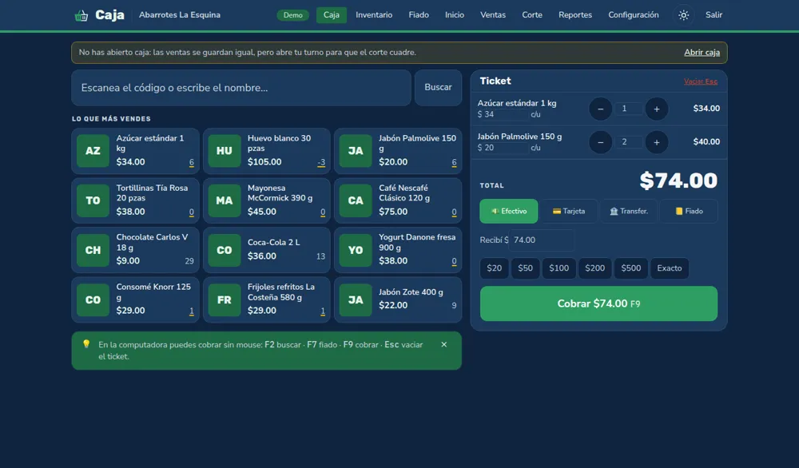799x468 pixels.
Task: Increase quantity of Azúcar estándar in ticket
Action: pos(656,109)
